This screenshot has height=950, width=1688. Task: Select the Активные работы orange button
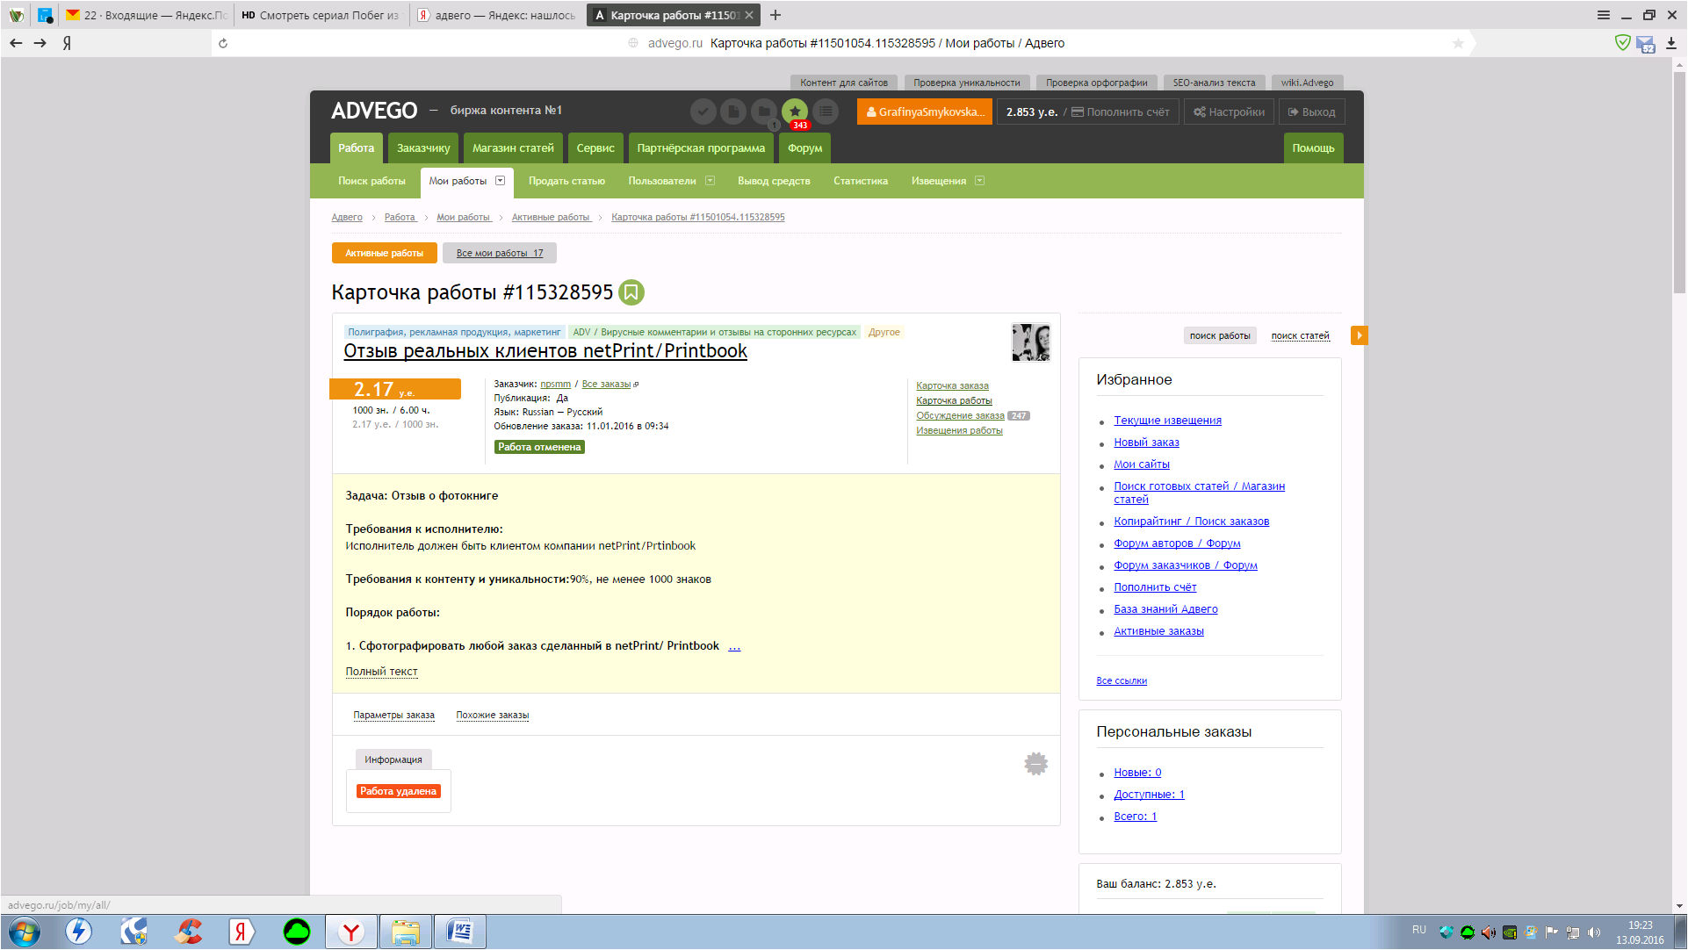coord(384,253)
